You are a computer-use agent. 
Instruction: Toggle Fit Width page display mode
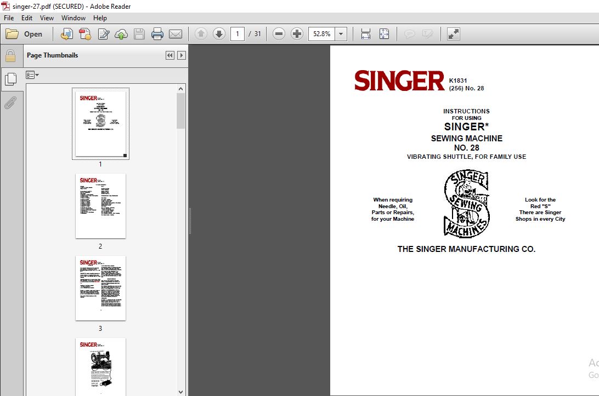(365, 33)
